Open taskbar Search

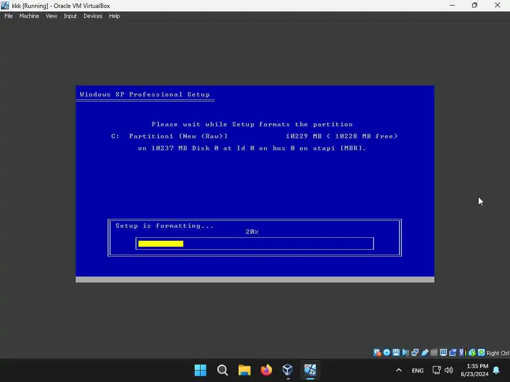[223, 370]
